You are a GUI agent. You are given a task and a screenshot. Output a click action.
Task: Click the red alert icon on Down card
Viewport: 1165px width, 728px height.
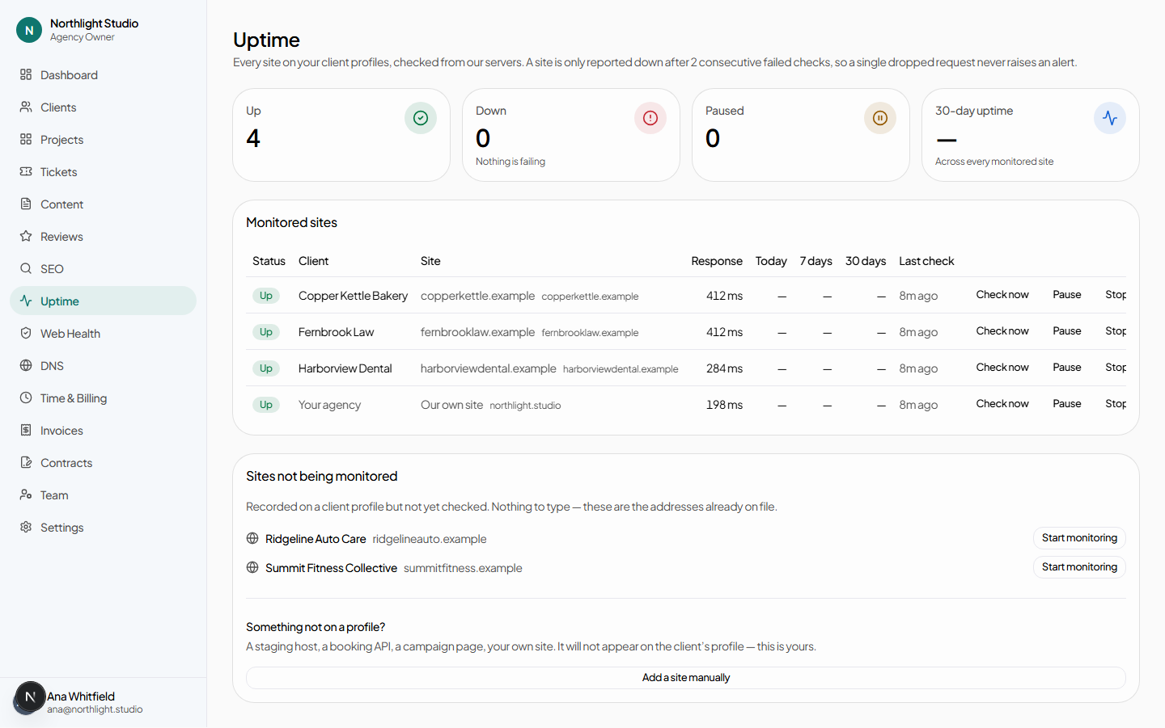pos(650,118)
